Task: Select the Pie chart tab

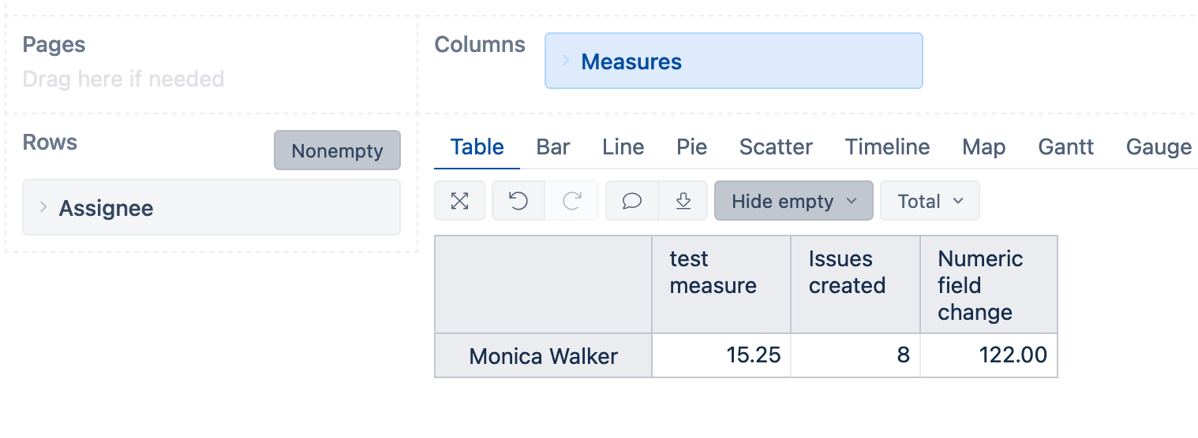Action: 691,147
